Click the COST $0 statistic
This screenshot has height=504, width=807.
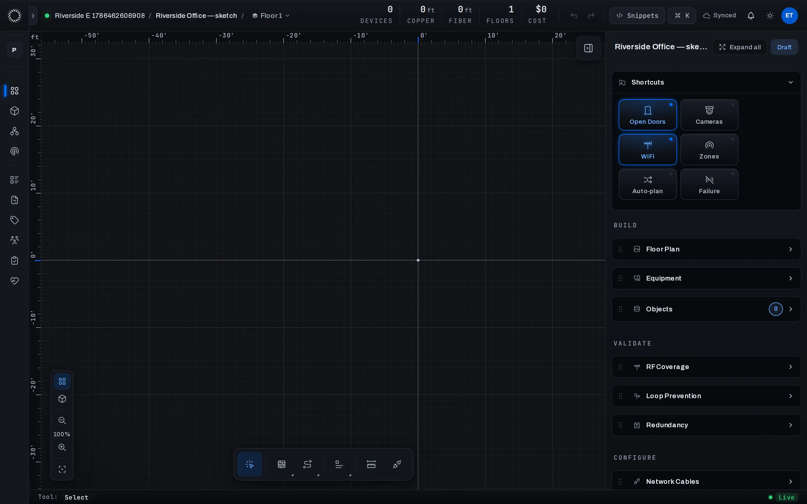pos(537,15)
